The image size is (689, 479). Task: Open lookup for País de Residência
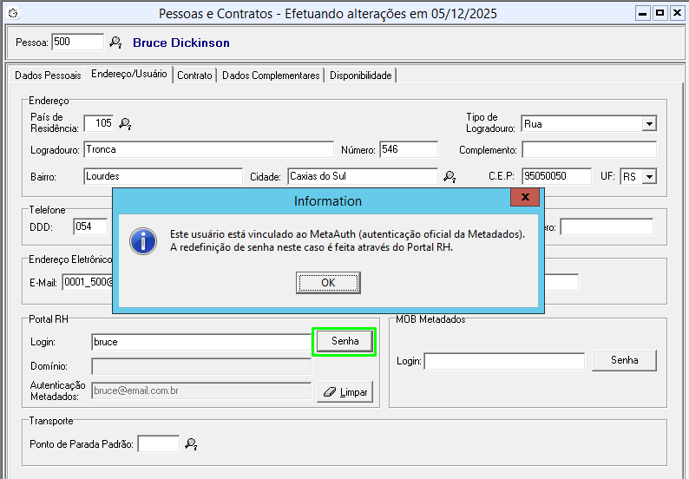coord(125,124)
